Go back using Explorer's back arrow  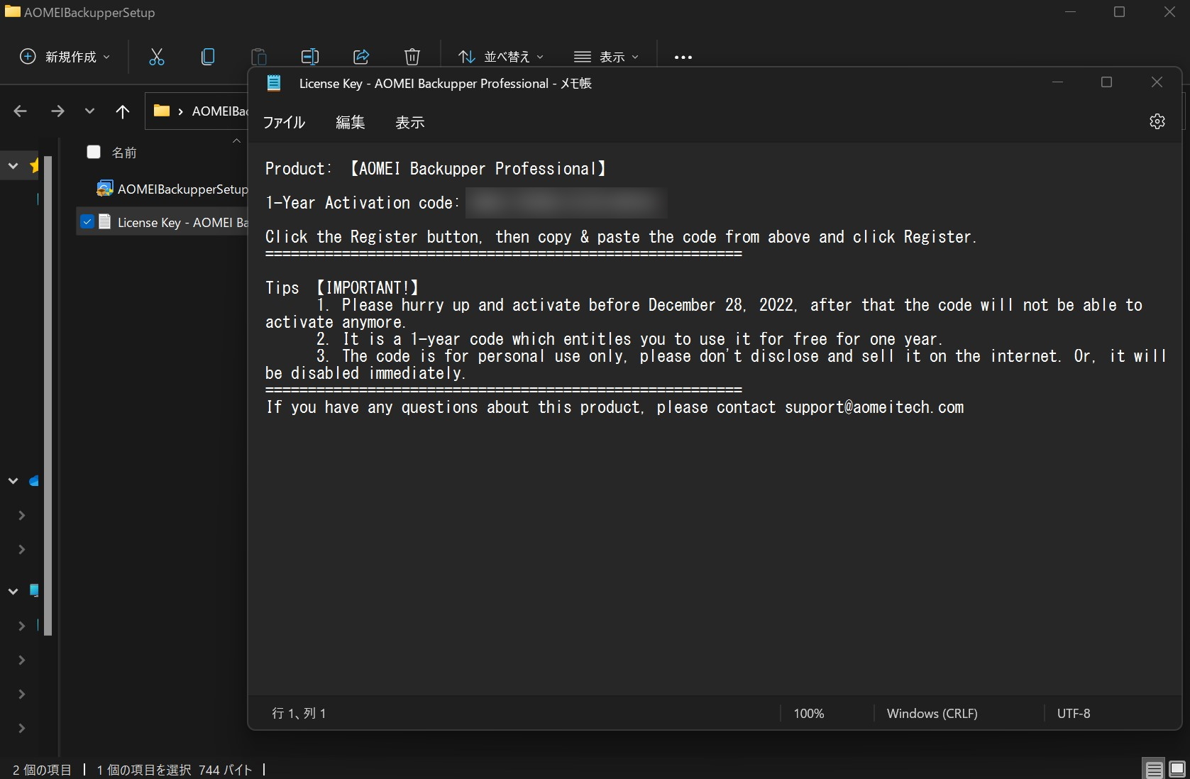coord(21,111)
